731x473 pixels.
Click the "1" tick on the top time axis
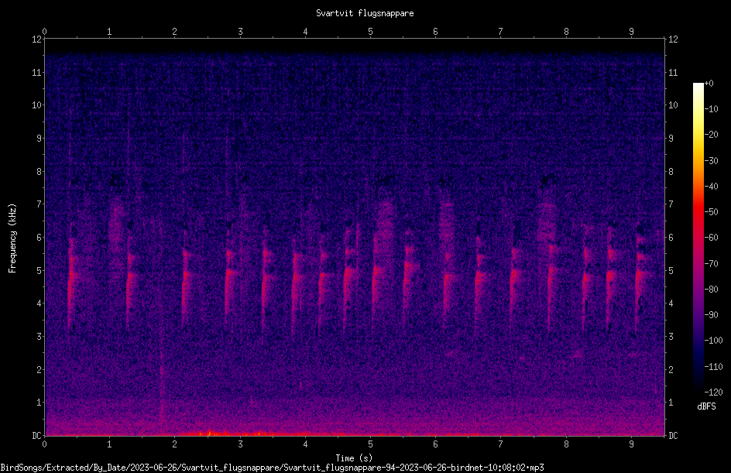109,32
